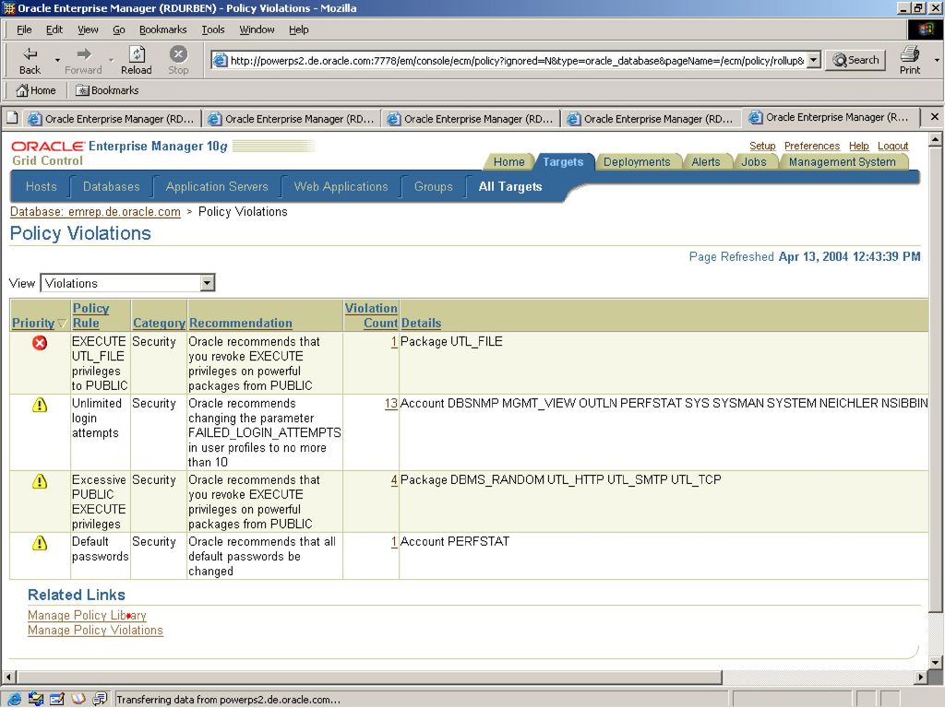Select the Groups subtab
Image resolution: width=945 pixels, height=708 pixels.
pyautogui.click(x=434, y=186)
